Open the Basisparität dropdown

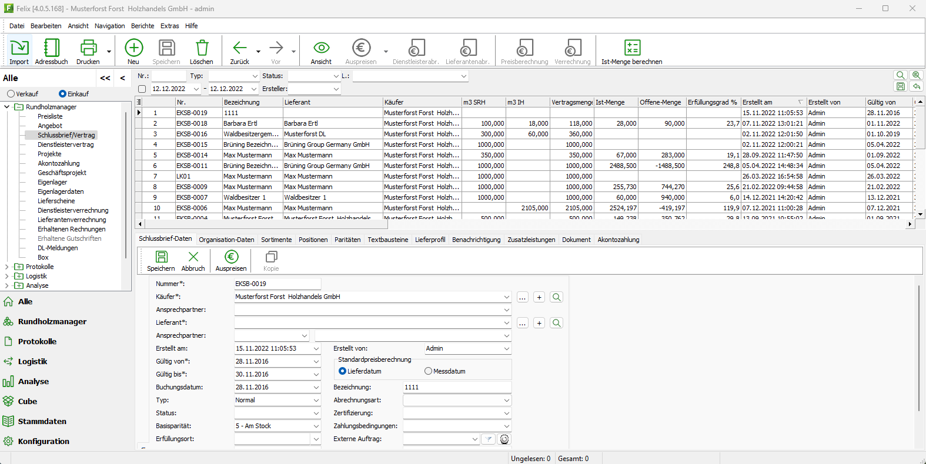(x=316, y=426)
